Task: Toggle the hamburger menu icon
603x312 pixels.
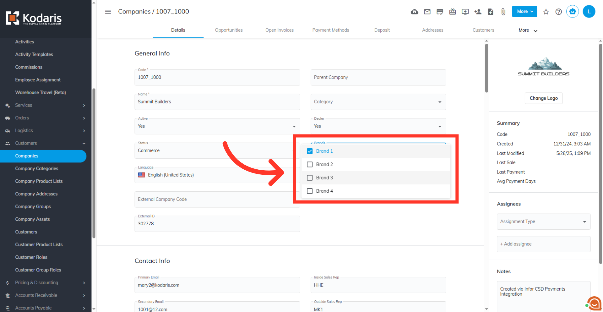Action: (x=108, y=12)
